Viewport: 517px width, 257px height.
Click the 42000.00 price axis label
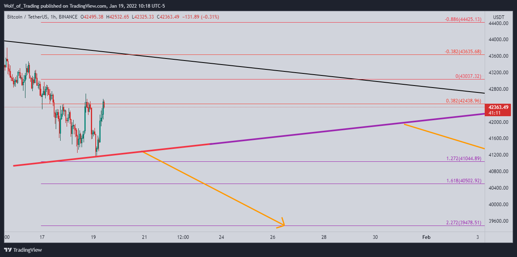(x=498, y=122)
